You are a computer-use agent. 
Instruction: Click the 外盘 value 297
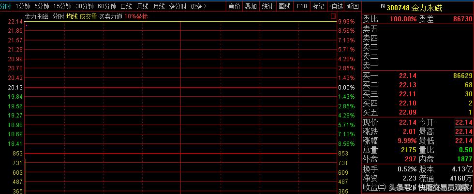click(x=411, y=159)
